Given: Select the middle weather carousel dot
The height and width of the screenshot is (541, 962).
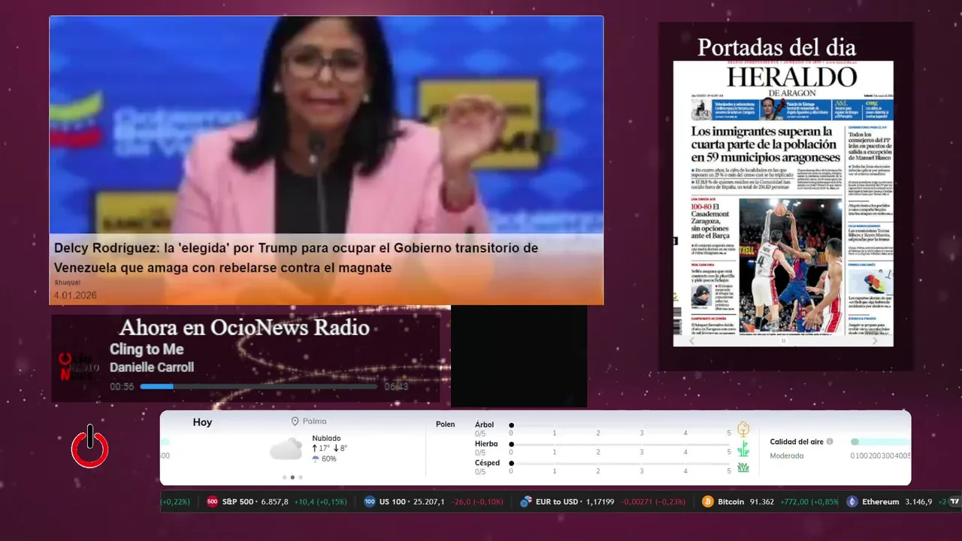Looking at the screenshot, I should tap(292, 477).
